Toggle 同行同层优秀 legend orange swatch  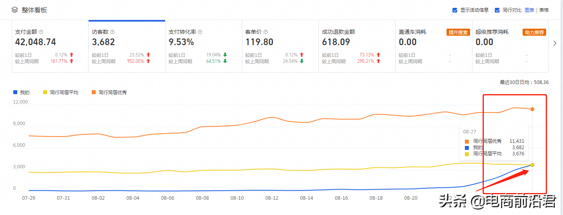94,92
